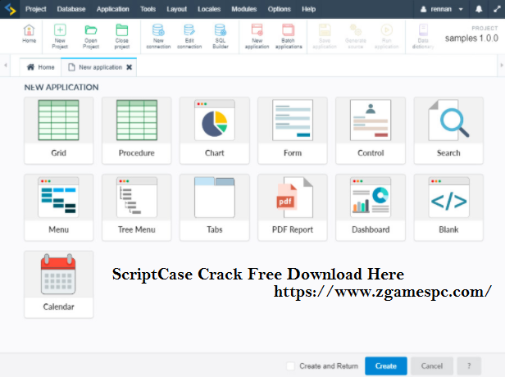This screenshot has width=505, height=377.
Task: Open the Modules menu
Action: pyautogui.click(x=243, y=9)
